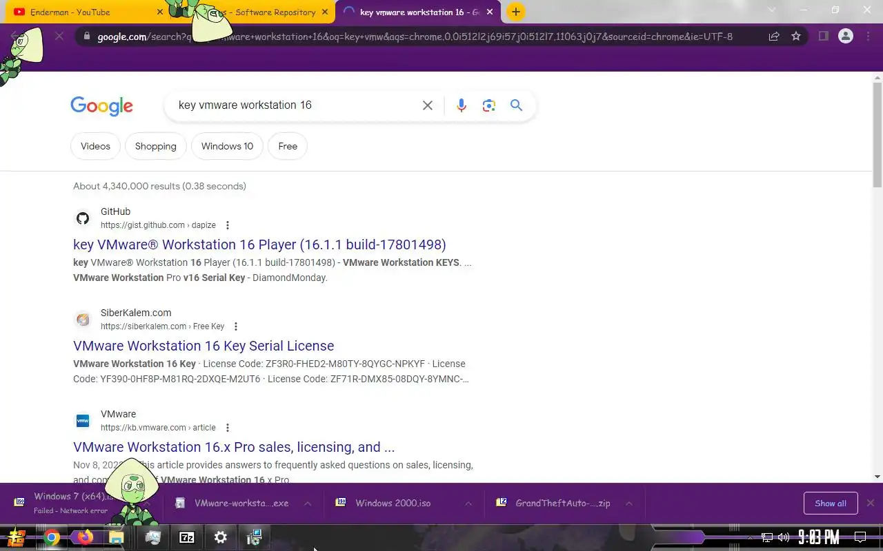
Task: Close the Enderman - YouTube tab
Action: (x=160, y=12)
